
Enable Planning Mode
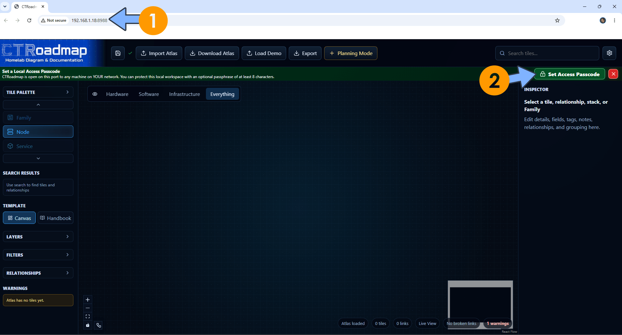pyautogui.click(x=351, y=53)
